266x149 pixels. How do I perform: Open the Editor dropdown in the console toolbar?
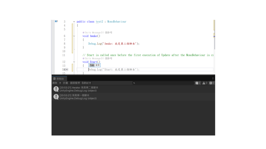(86, 83)
